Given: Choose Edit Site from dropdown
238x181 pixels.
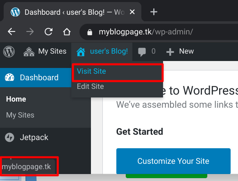Looking at the screenshot, I should click(117, 86).
